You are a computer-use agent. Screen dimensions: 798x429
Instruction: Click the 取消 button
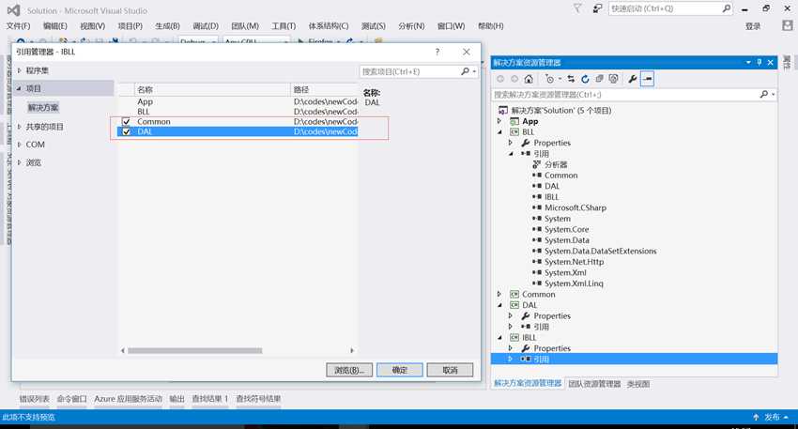450,370
